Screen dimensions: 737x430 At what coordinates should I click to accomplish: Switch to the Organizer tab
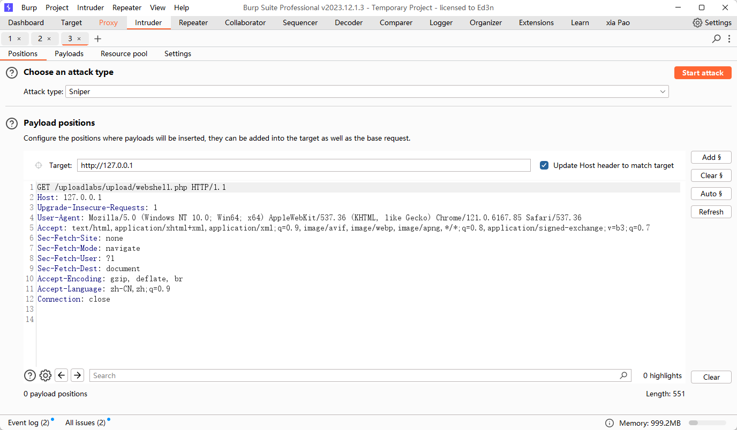486,22
